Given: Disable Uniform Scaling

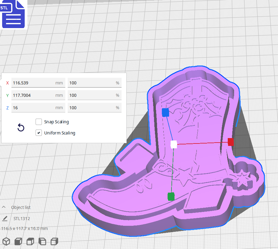Looking at the screenshot, I should coord(39,133).
